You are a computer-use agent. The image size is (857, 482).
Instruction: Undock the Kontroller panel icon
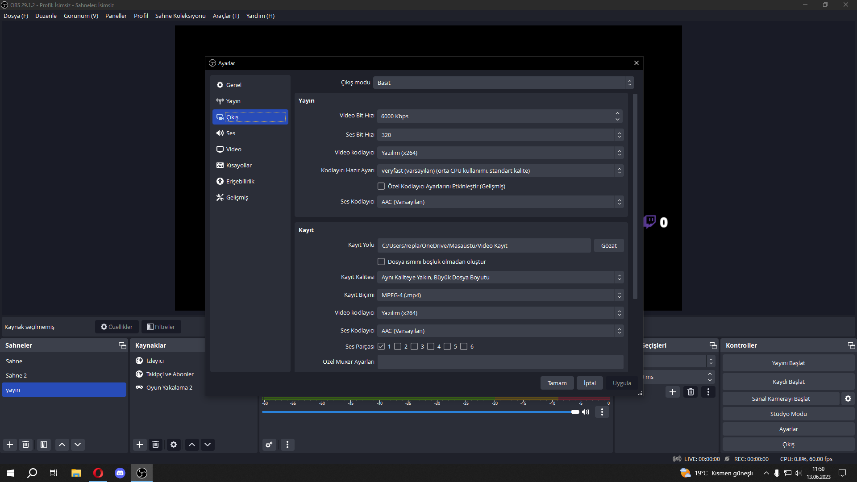point(851,345)
